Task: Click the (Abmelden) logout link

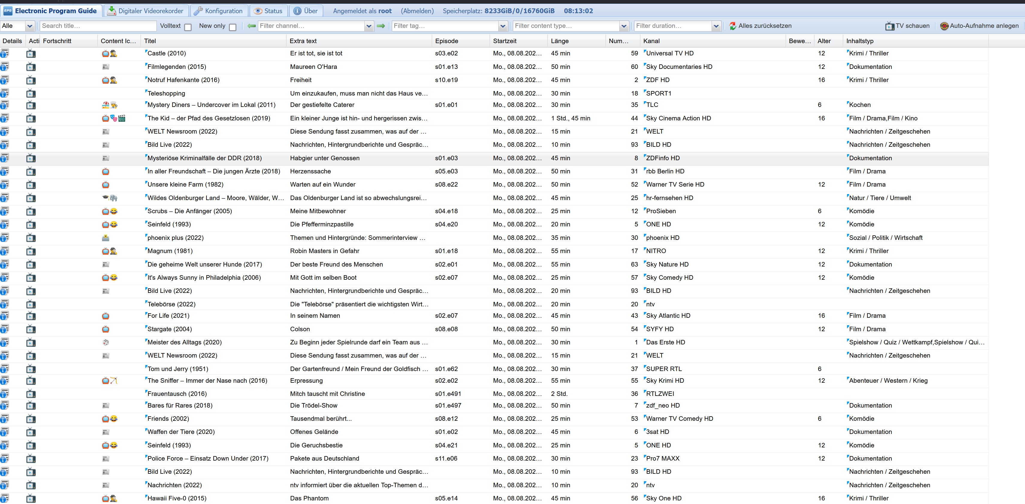Action: tap(417, 11)
